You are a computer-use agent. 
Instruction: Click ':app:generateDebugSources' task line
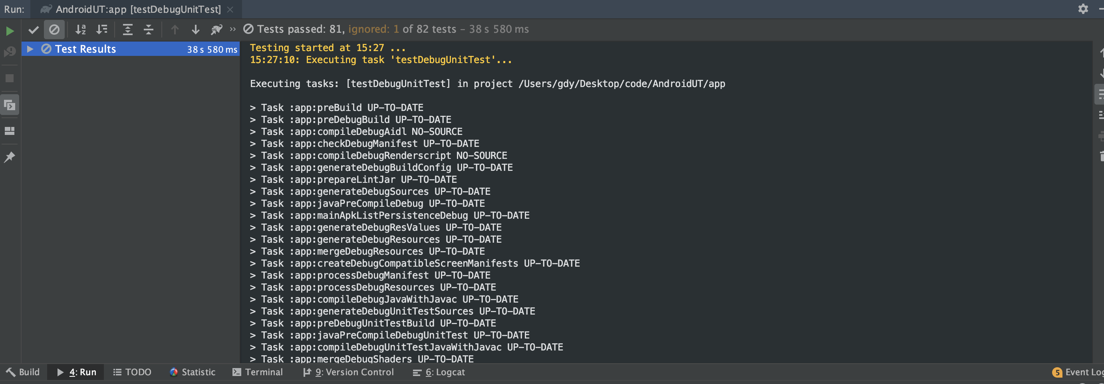click(370, 192)
